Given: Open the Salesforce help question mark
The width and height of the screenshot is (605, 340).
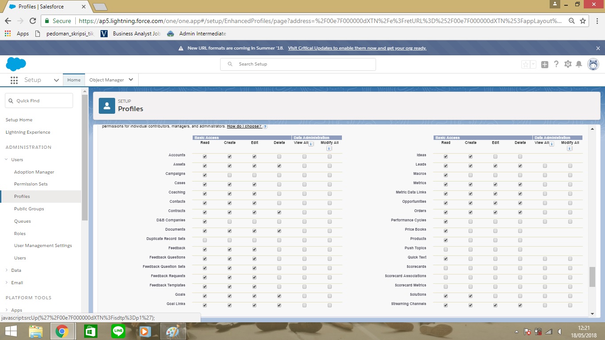Looking at the screenshot, I should [x=556, y=64].
